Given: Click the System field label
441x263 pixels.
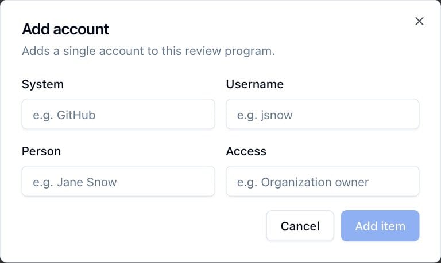Looking at the screenshot, I should (42, 84).
